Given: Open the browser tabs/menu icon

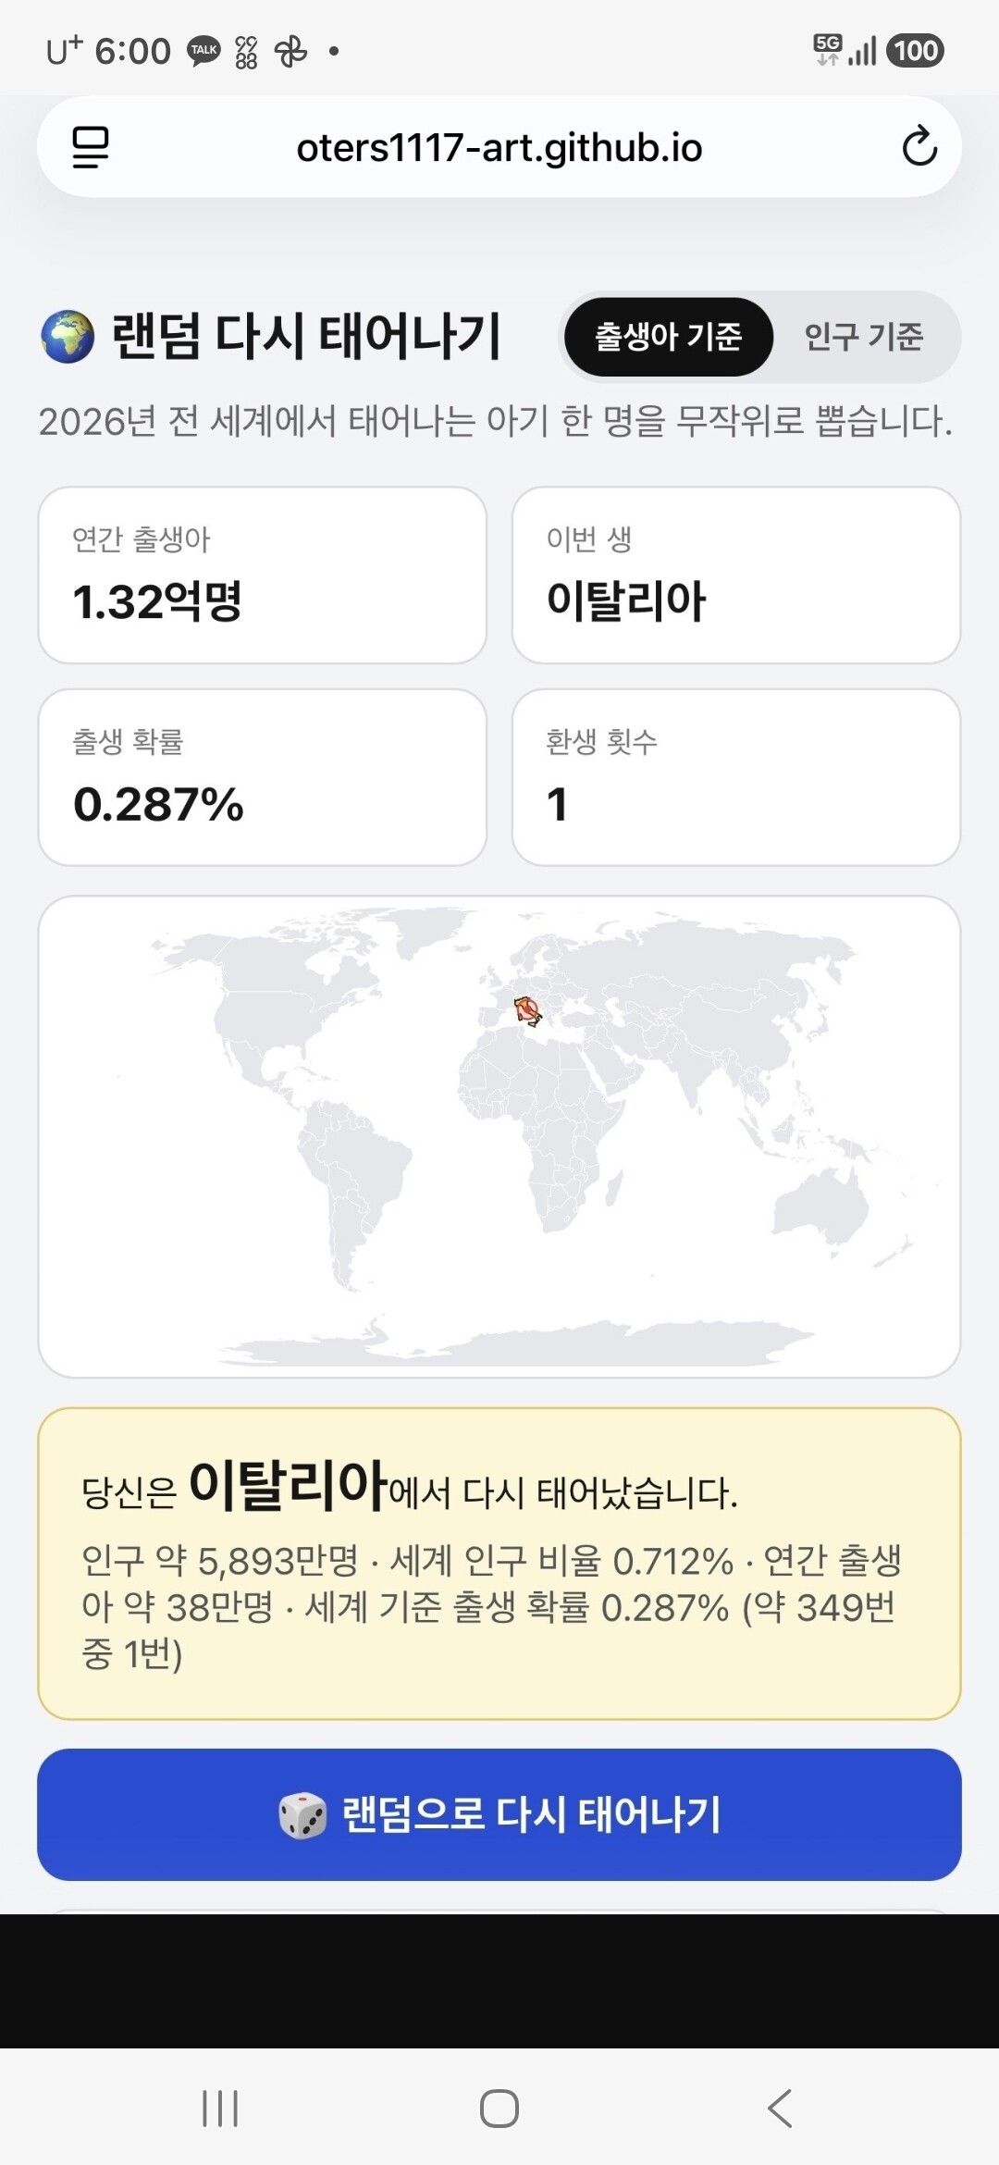Looking at the screenshot, I should pyautogui.click(x=91, y=147).
